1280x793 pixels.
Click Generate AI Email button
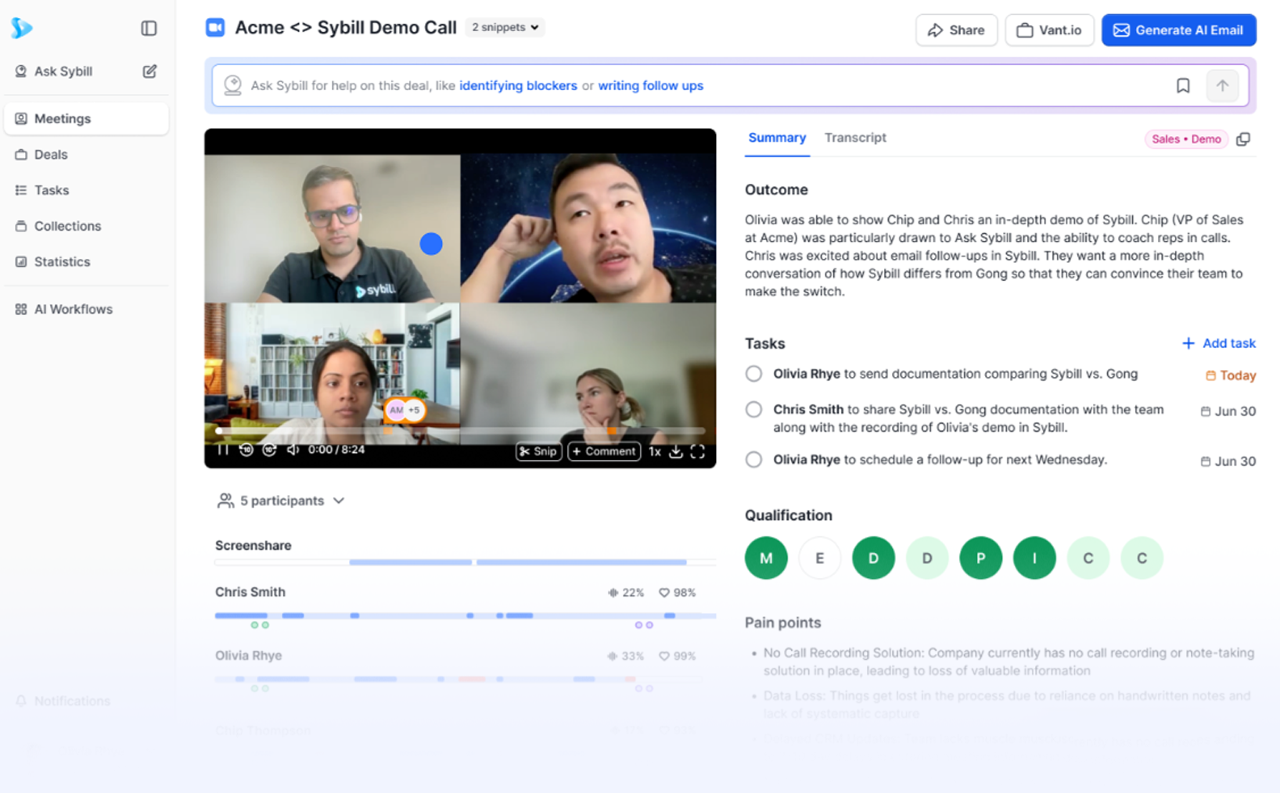coord(1178,30)
